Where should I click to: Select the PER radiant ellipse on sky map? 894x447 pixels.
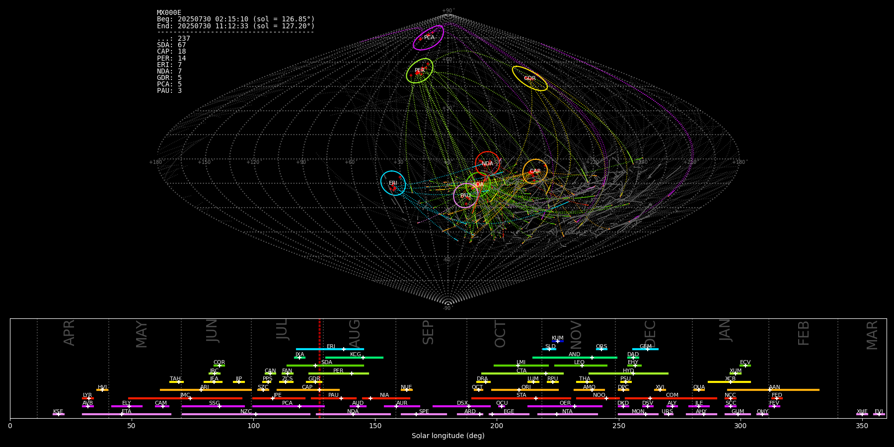[x=420, y=71]
